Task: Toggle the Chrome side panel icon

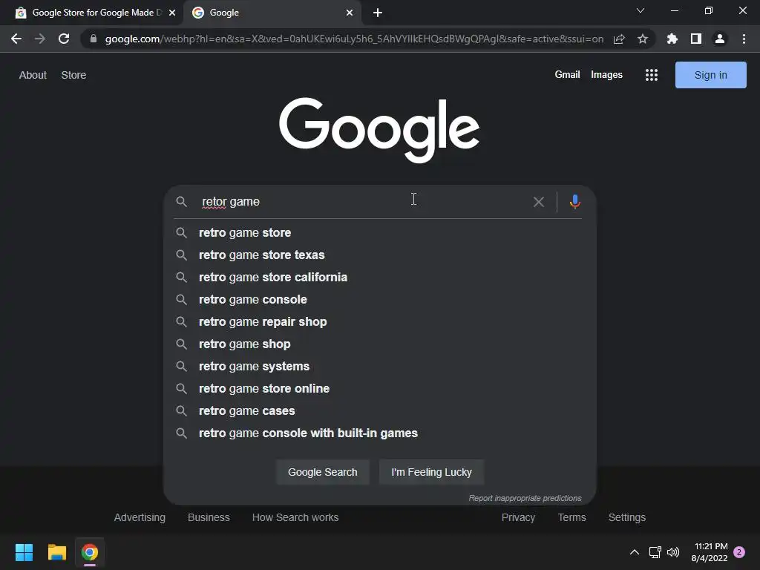Action: pyautogui.click(x=696, y=39)
